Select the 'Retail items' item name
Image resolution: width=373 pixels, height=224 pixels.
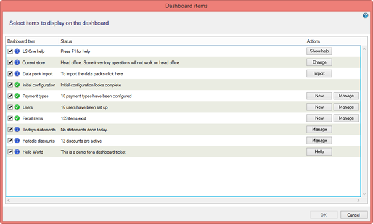(33, 118)
